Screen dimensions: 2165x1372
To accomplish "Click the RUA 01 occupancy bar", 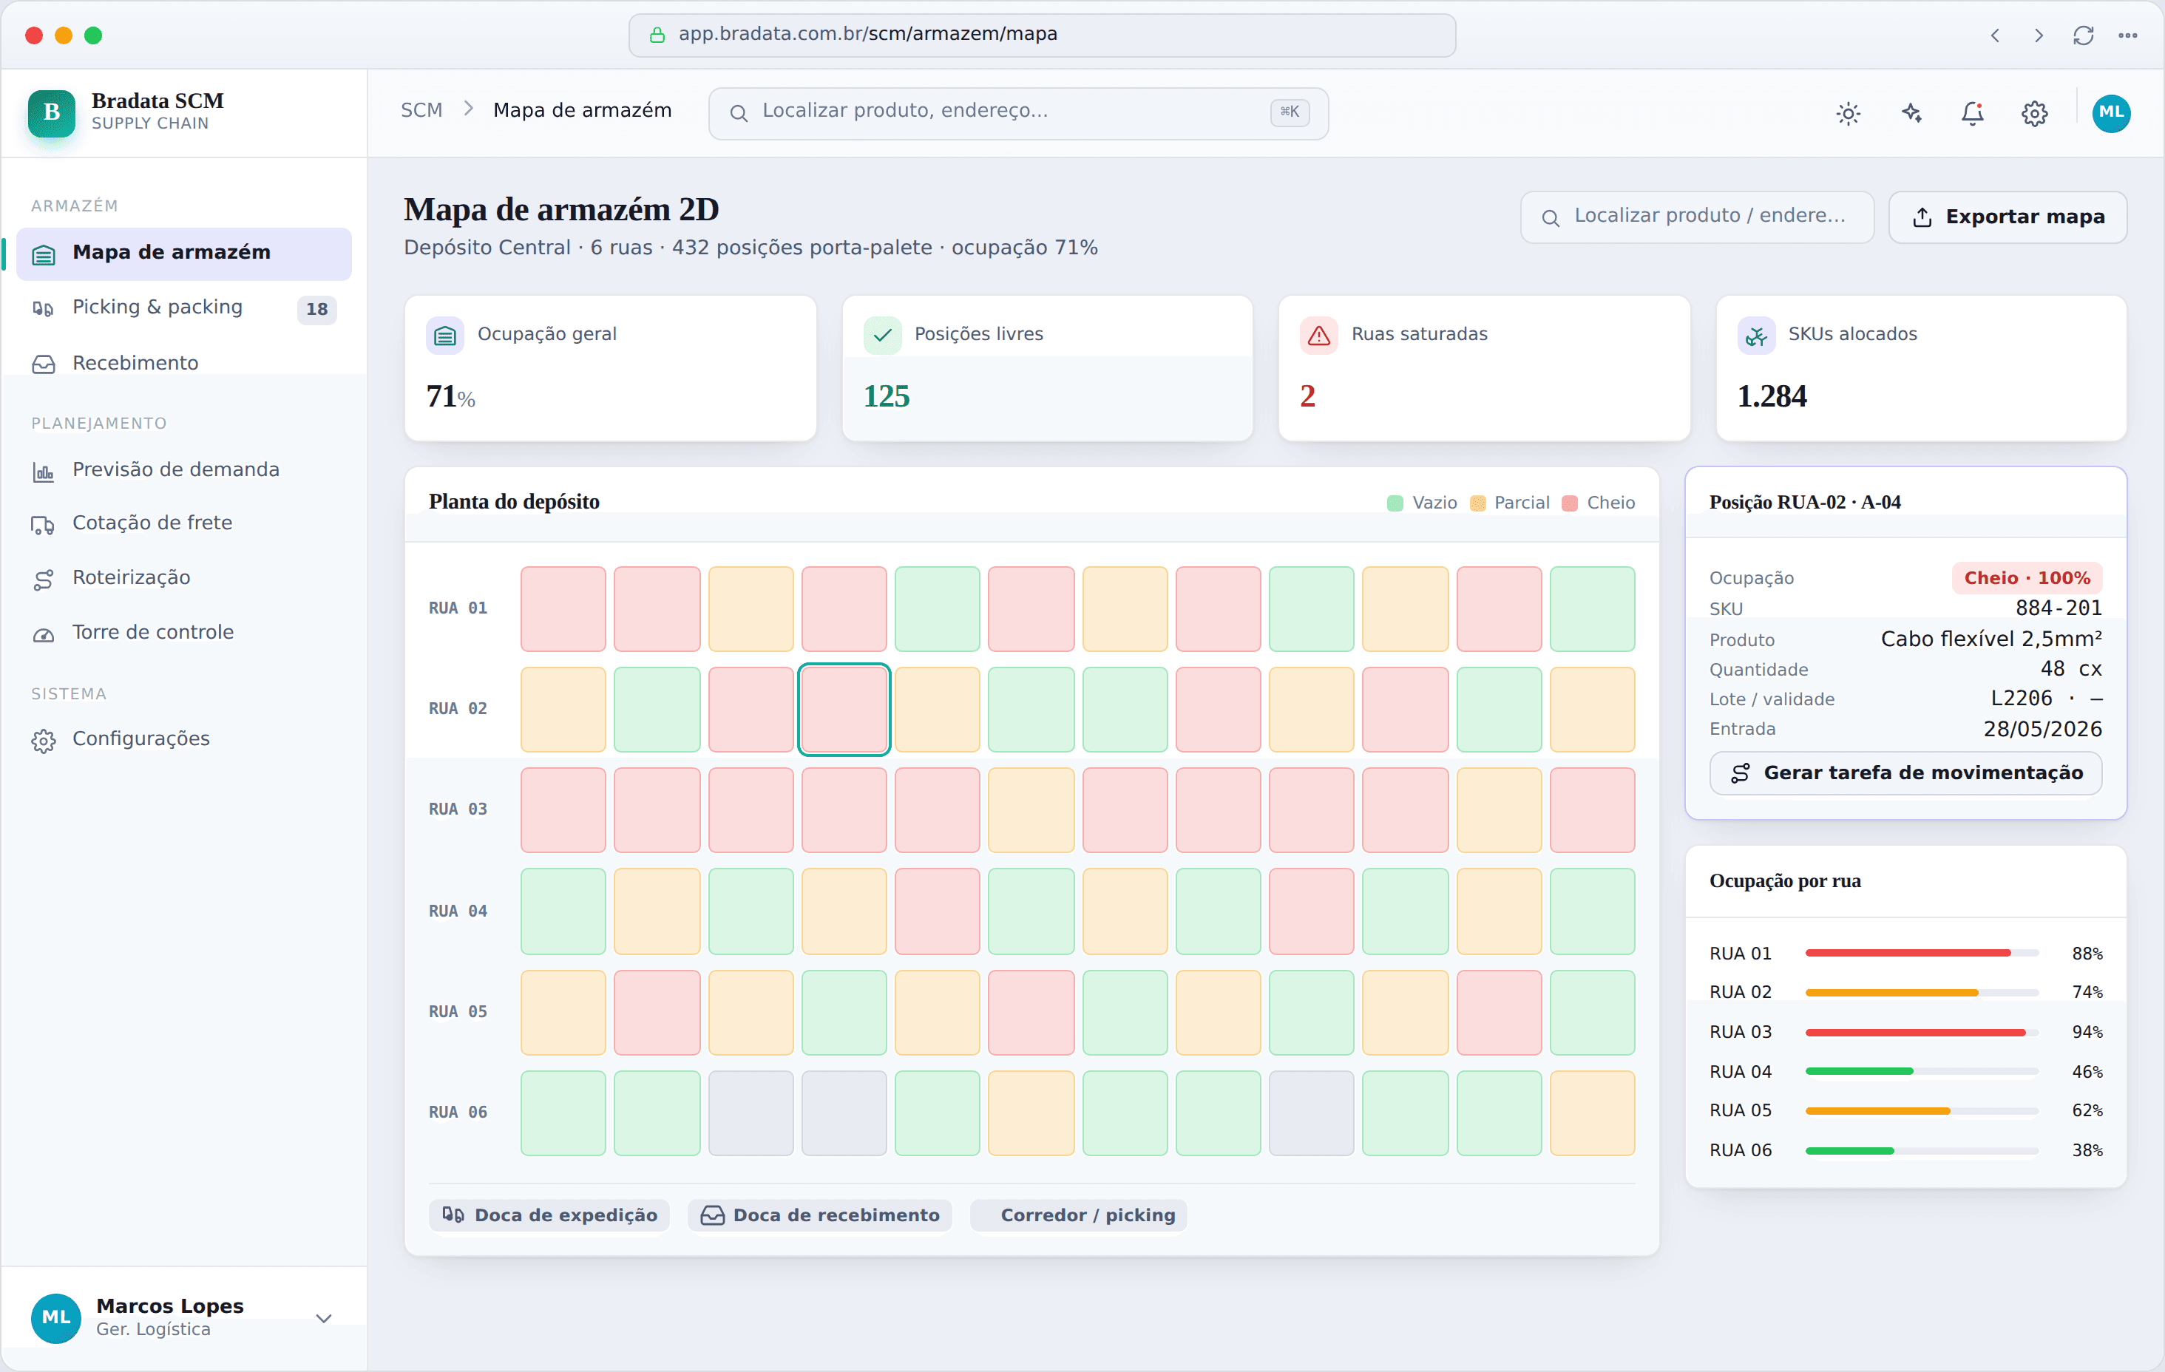I will pyautogui.click(x=1921, y=953).
